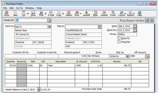Screen dimensions: 158x93
Task: Expand the Copy dropdown arrow
Action: 63,13
